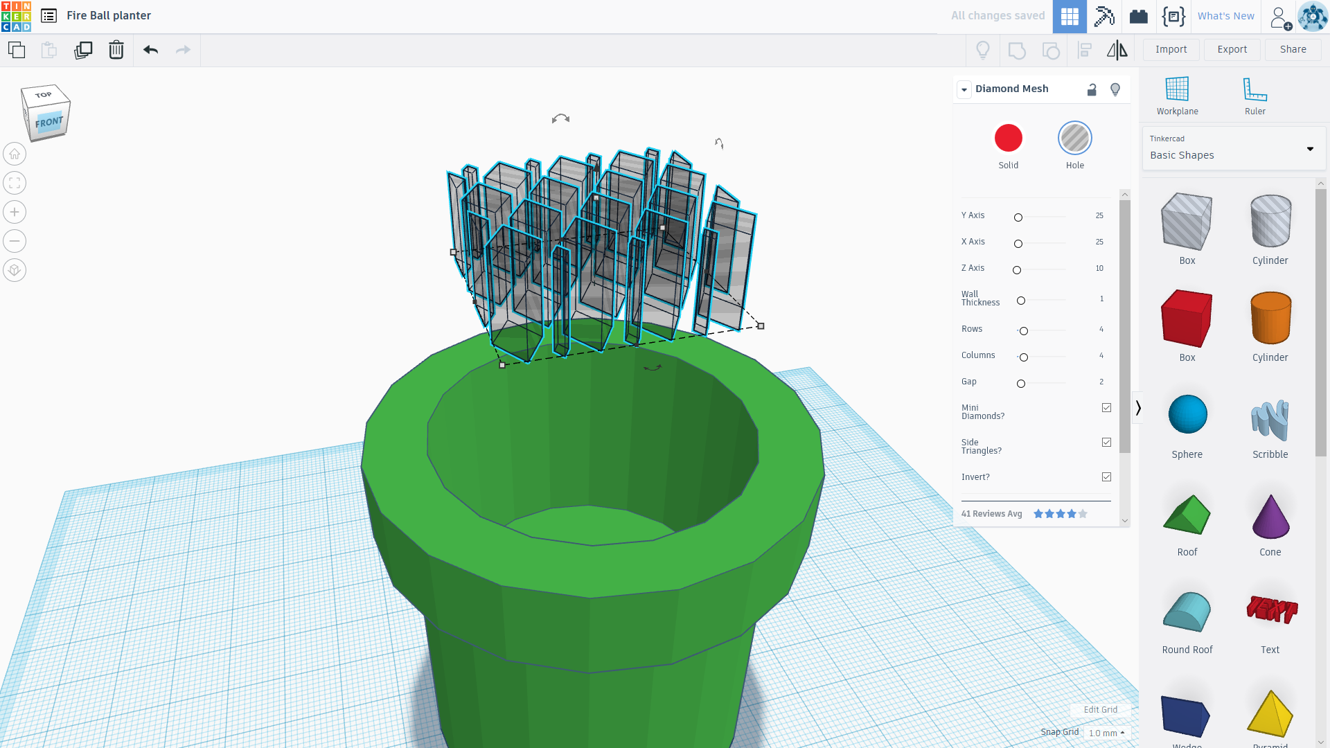Image resolution: width=1330 pixels, height=748 pixels.
Task: Click the Fire Ball planter title
Action: pos(109,16)
